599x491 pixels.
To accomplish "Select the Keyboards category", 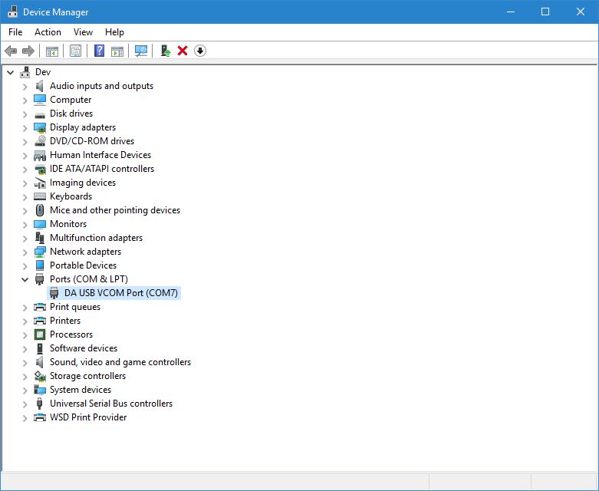I will (71, 196).
